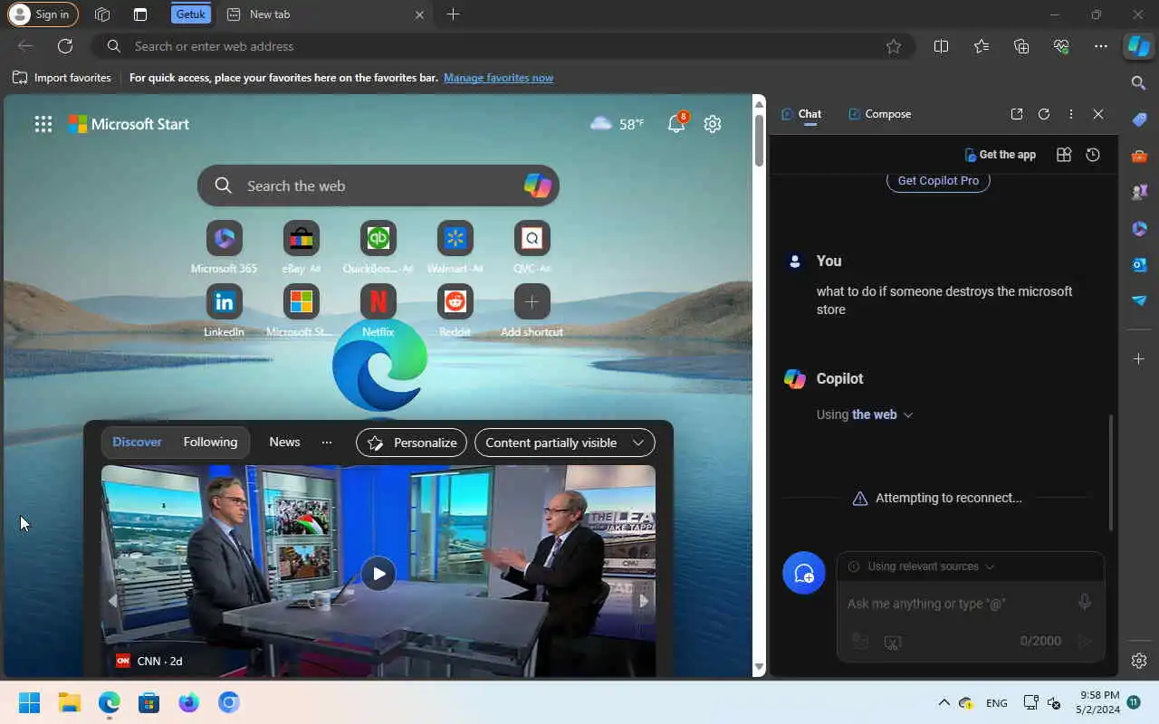Open Copilot chat in new tab icon

(x=1017, y=114)
